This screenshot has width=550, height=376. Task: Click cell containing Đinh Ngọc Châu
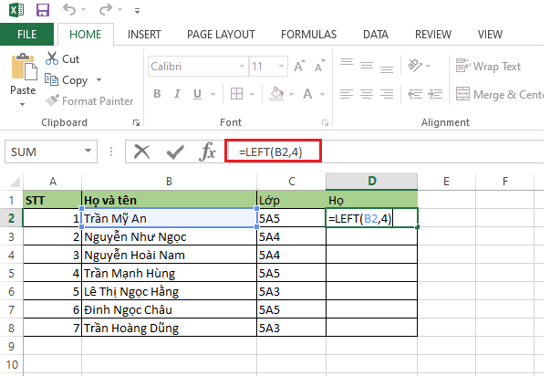click(x=169, y=309)
